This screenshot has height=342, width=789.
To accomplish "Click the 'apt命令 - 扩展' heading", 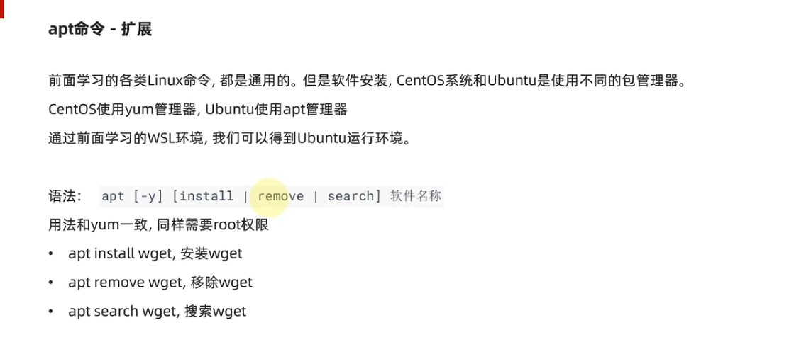I will click(100, 30).
